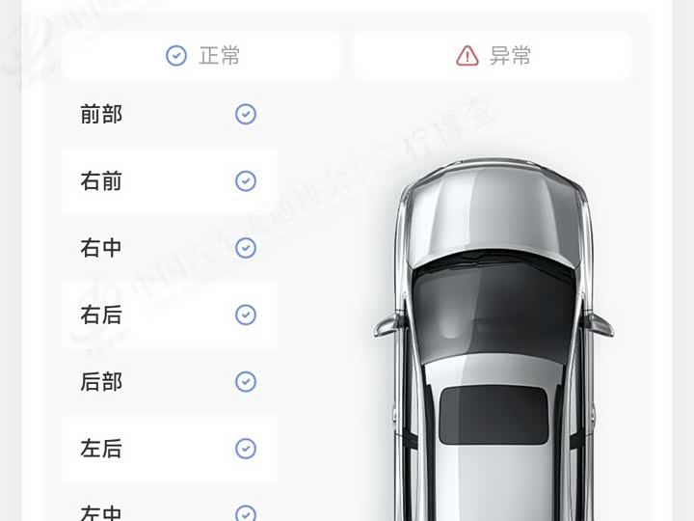Click the red warning triangle icon
The image size is (694, 521).
click(x=467, y=56)
